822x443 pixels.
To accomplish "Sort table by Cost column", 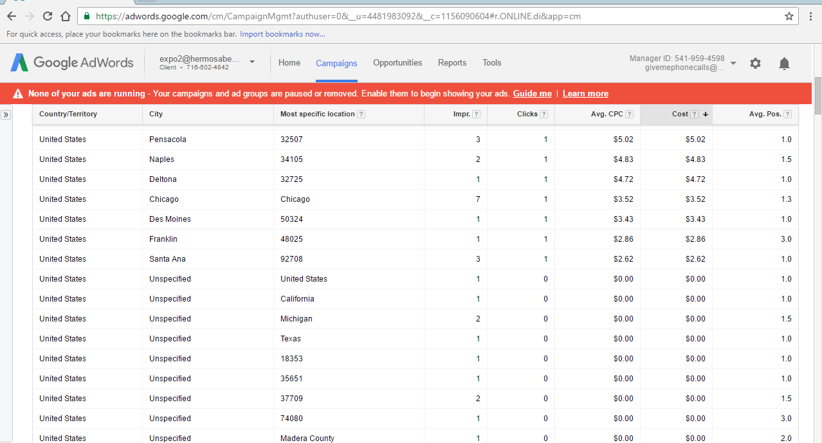I will click(680, 114).
